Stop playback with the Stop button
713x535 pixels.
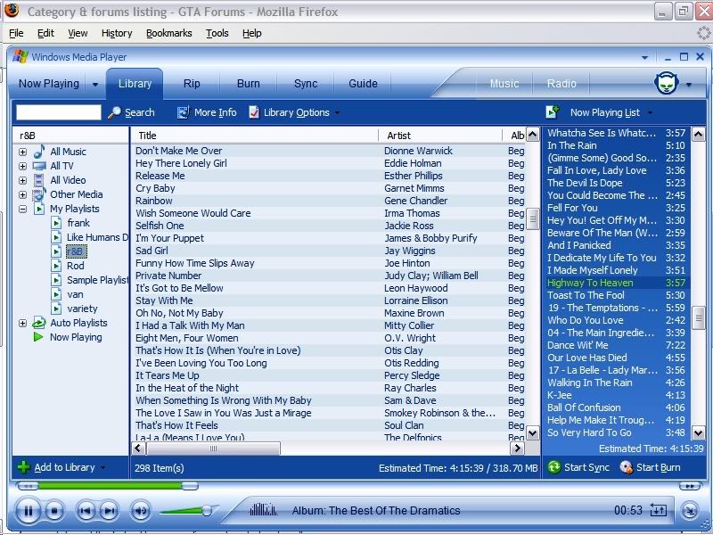coord(54,511)
